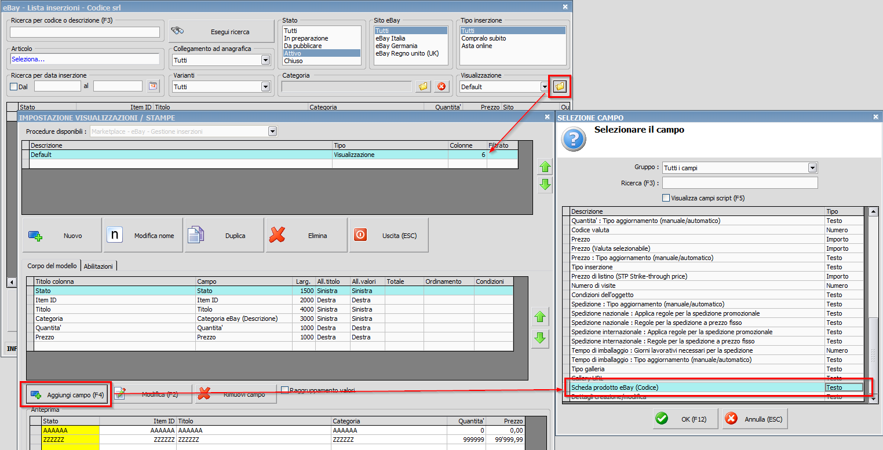Click the search by code or description field
The width and height of the screenshot is (883, 450).
pyautogui.click(x=85, y=32)
